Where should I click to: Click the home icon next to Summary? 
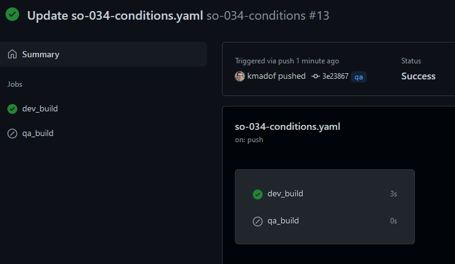12,54
